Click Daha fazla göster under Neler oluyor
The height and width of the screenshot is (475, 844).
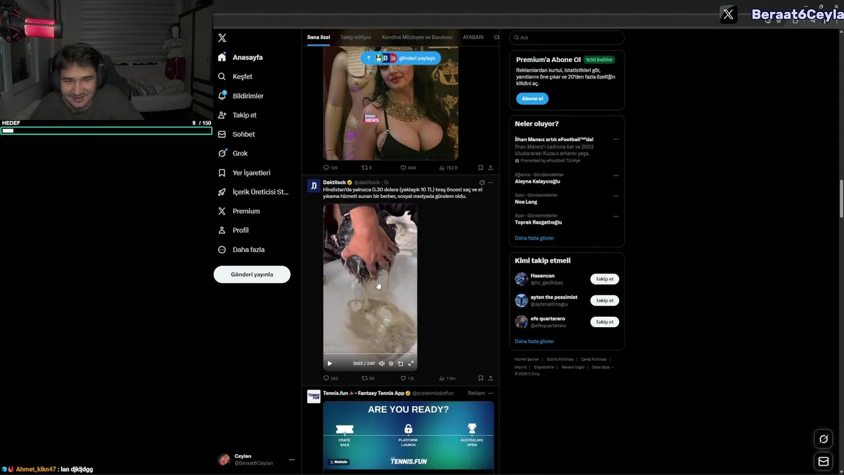click(x=535, y=238)
